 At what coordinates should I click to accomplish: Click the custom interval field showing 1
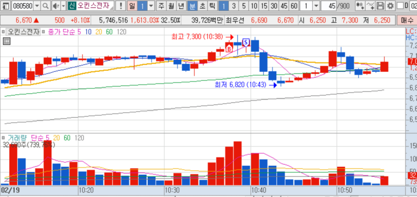tap(306, 6)
